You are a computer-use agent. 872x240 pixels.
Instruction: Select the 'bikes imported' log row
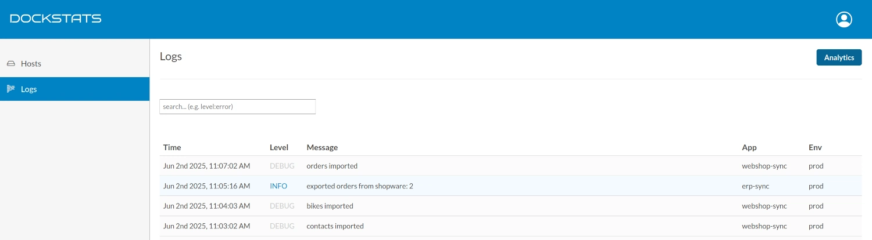pyautogui.click(x=510, y=206)
